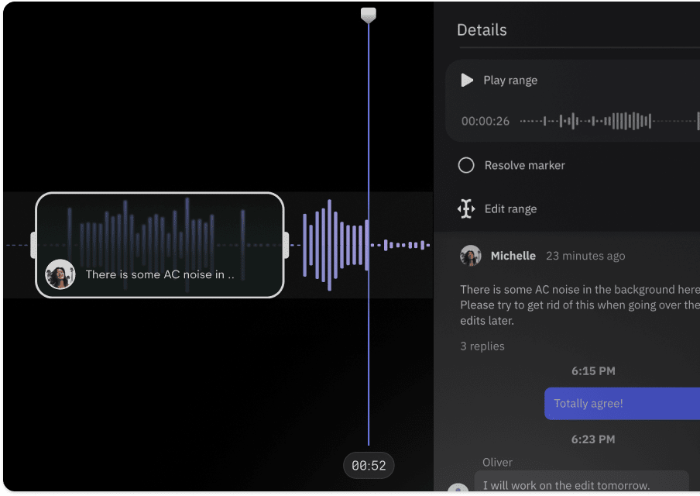This screenshot has height=496, width=700.
Task: Click Michelle's avatar in the comment thread
Action: point(471,256)
